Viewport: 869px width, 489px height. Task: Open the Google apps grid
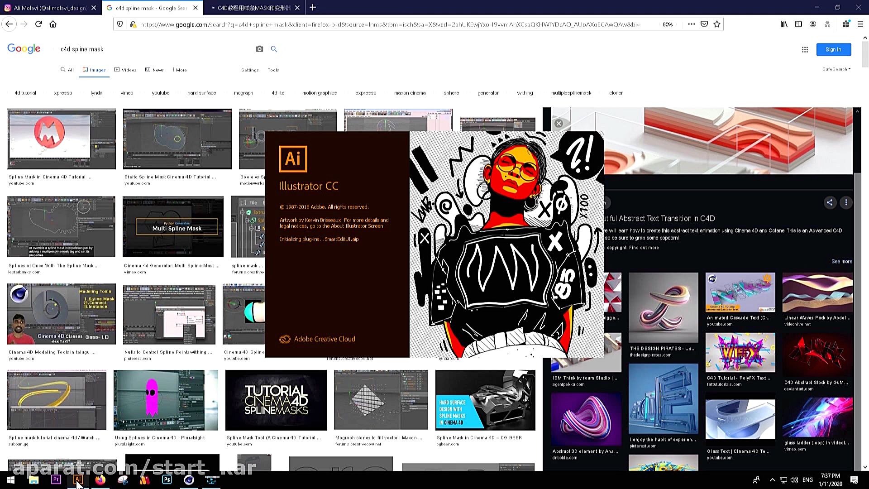(805, 50)
